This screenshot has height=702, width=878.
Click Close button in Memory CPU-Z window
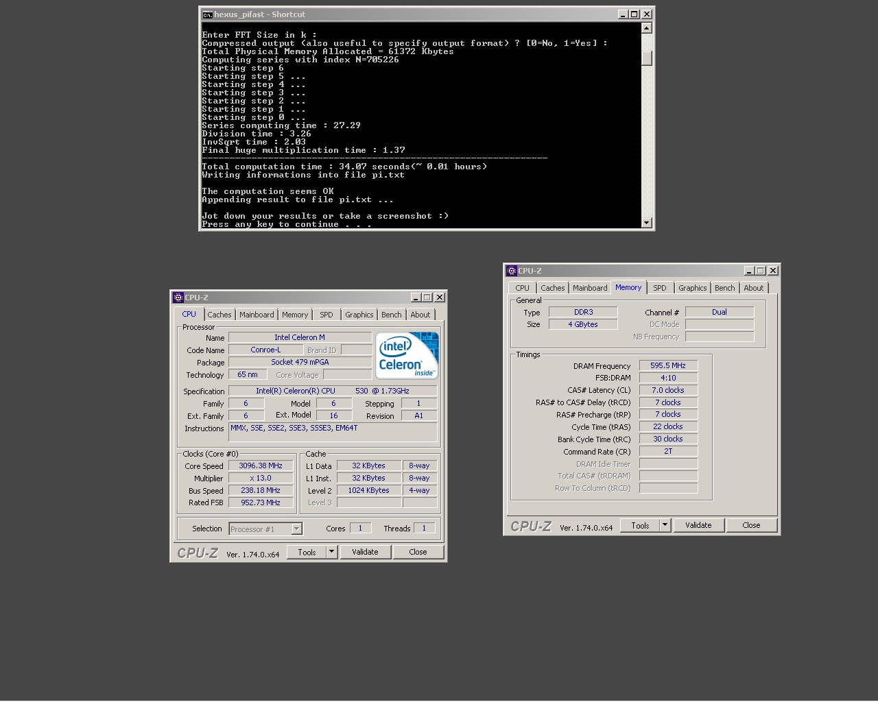(751, 525)
